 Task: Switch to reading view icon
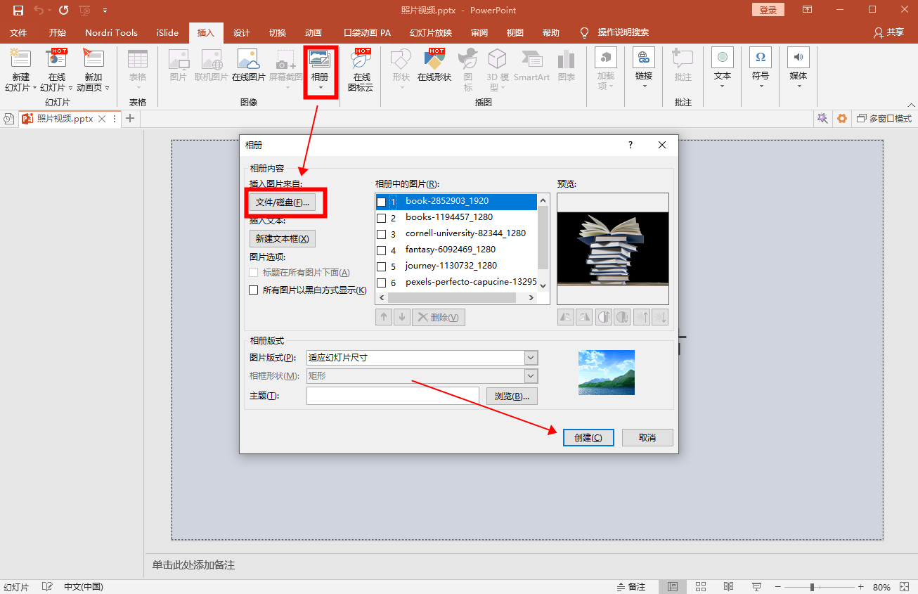click(729, 587)
